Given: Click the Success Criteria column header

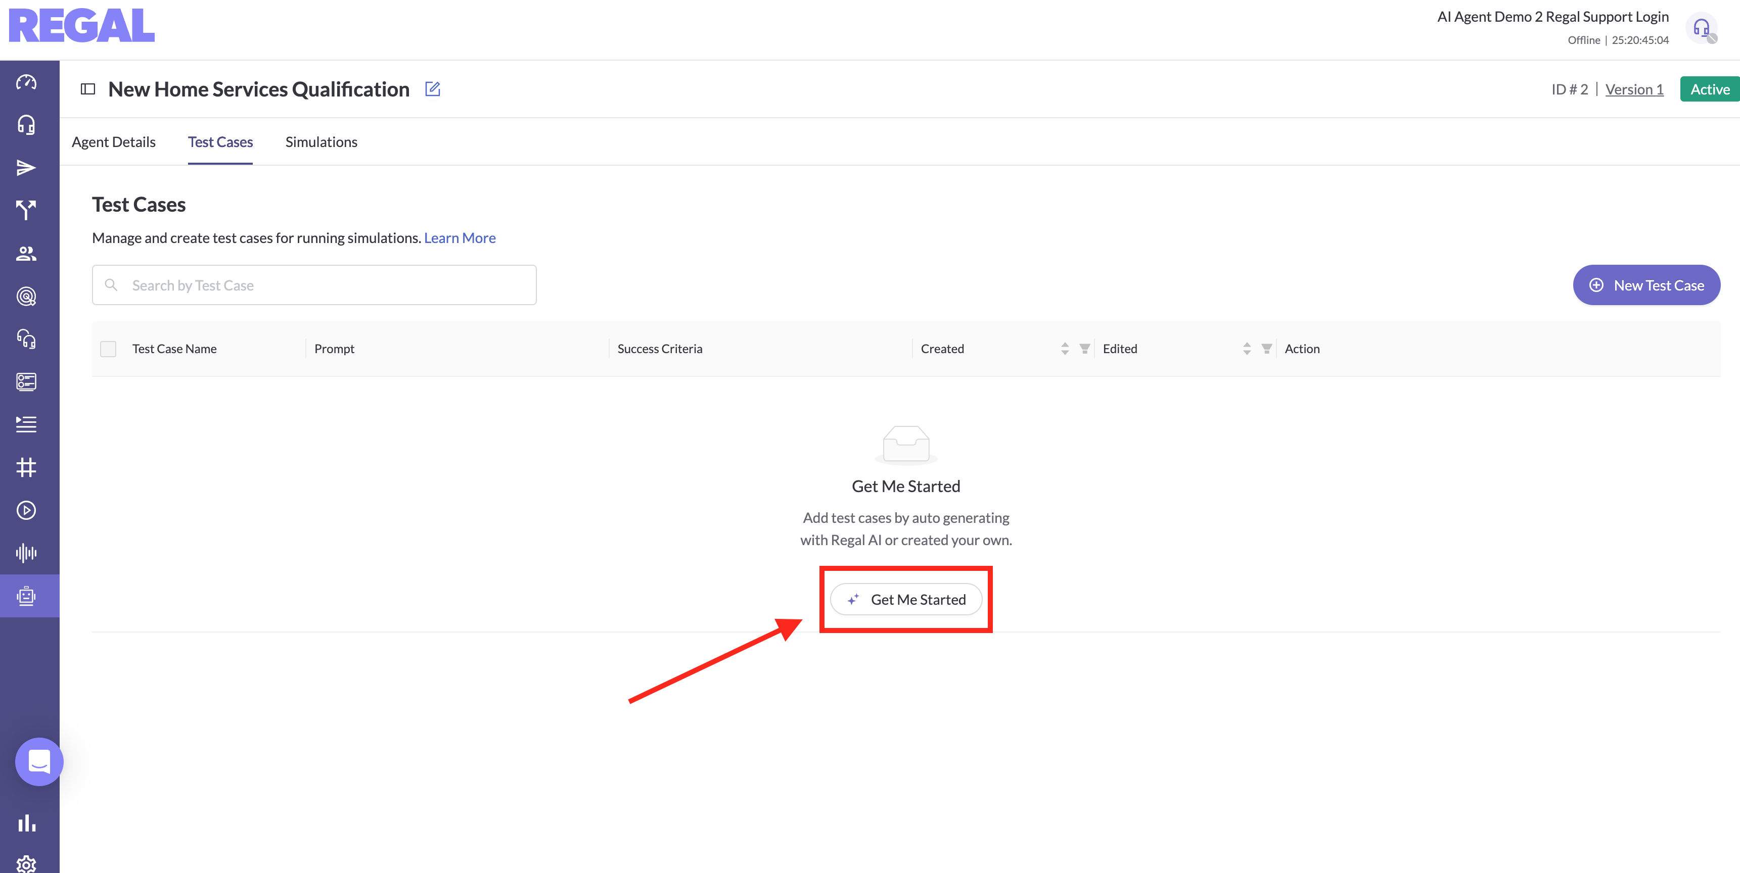Looking at the screenshot, I should pyautogui.click(x=660, y=349).
